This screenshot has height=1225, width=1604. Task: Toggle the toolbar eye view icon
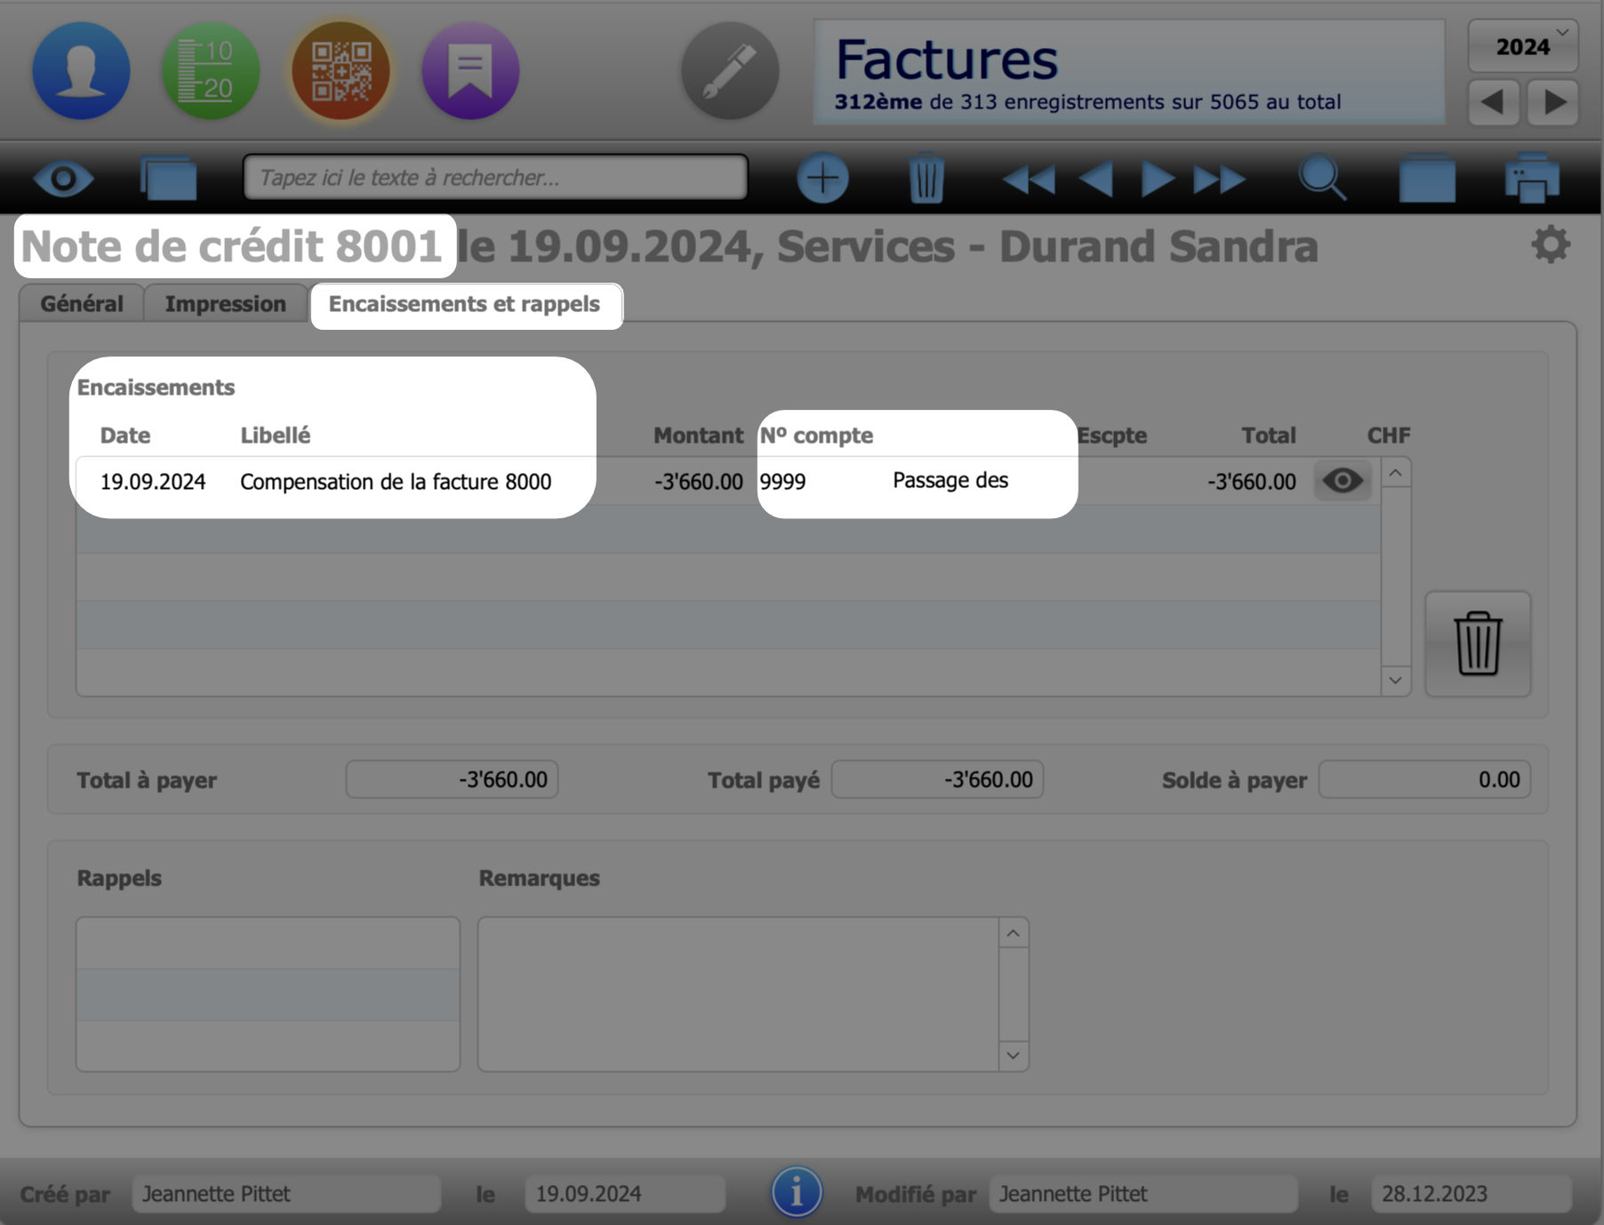pos(63,179)
